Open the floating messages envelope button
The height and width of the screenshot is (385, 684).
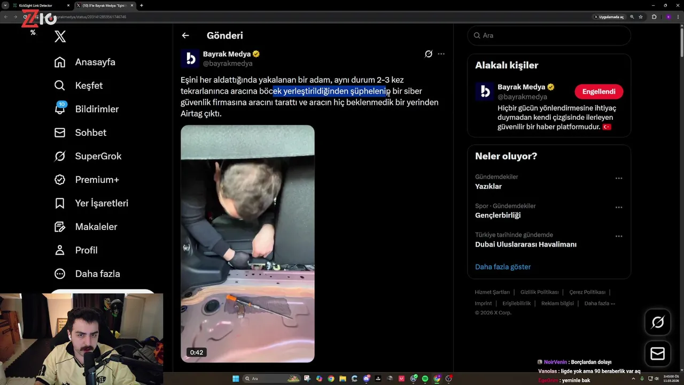[658, 354]
